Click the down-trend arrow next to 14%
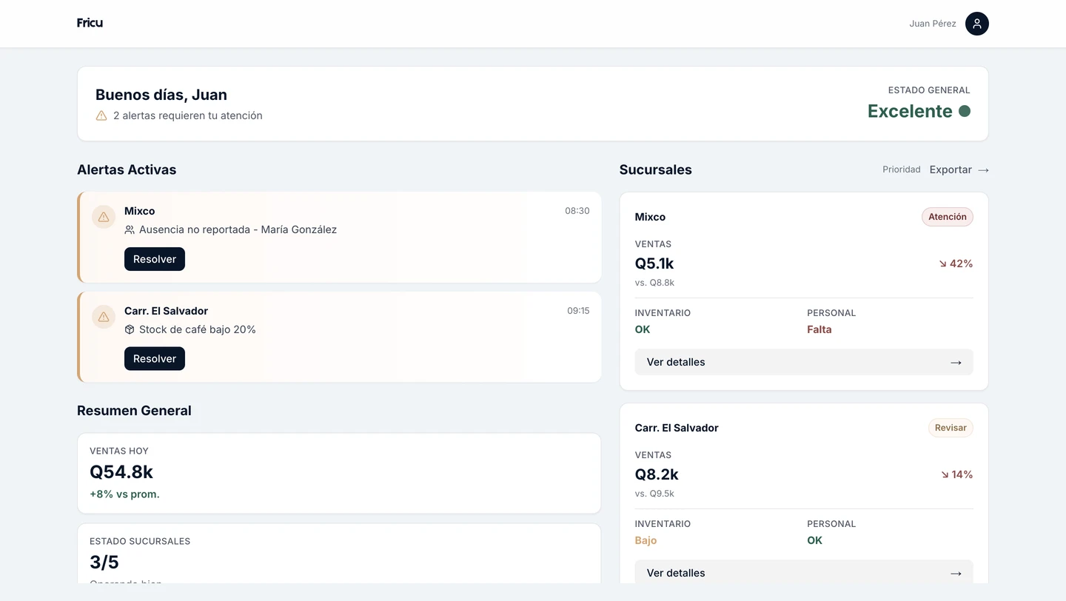1066x601 pixels. click(x=945, y=475)
